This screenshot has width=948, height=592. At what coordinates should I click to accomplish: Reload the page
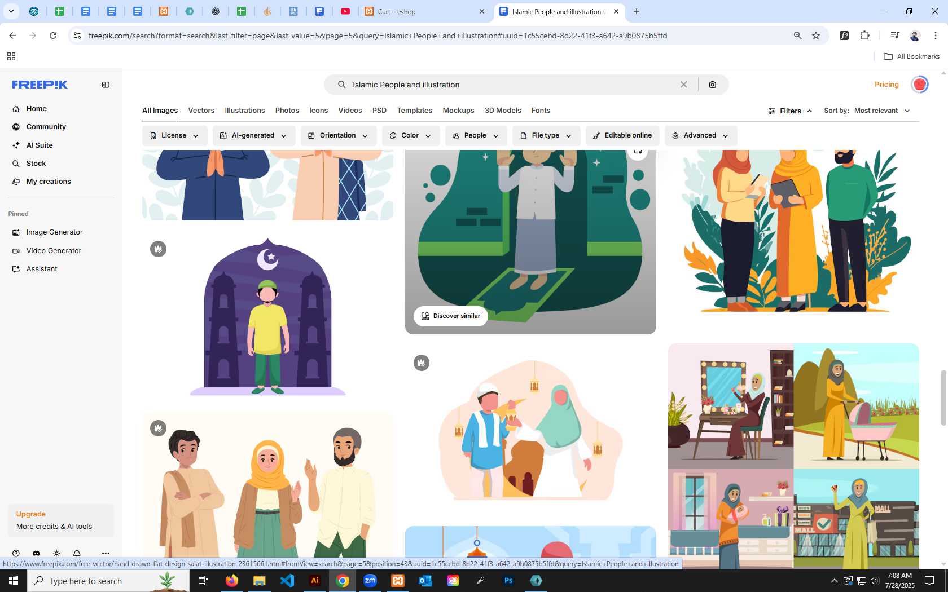click(53, 36)
